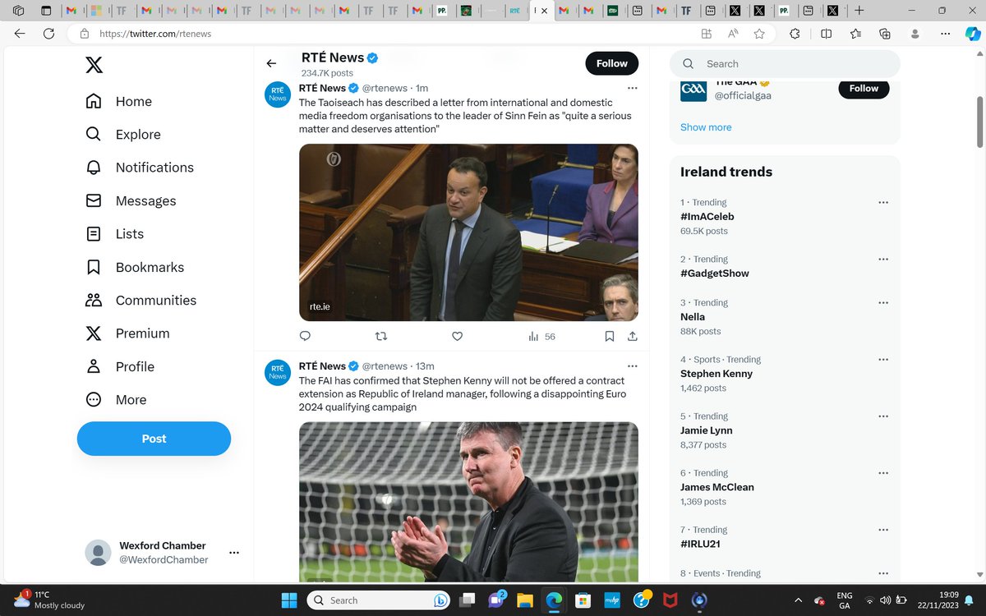Open Edge Settings and more menu
986x616 pixels.
pyautogui.click(x=946, y=34)
